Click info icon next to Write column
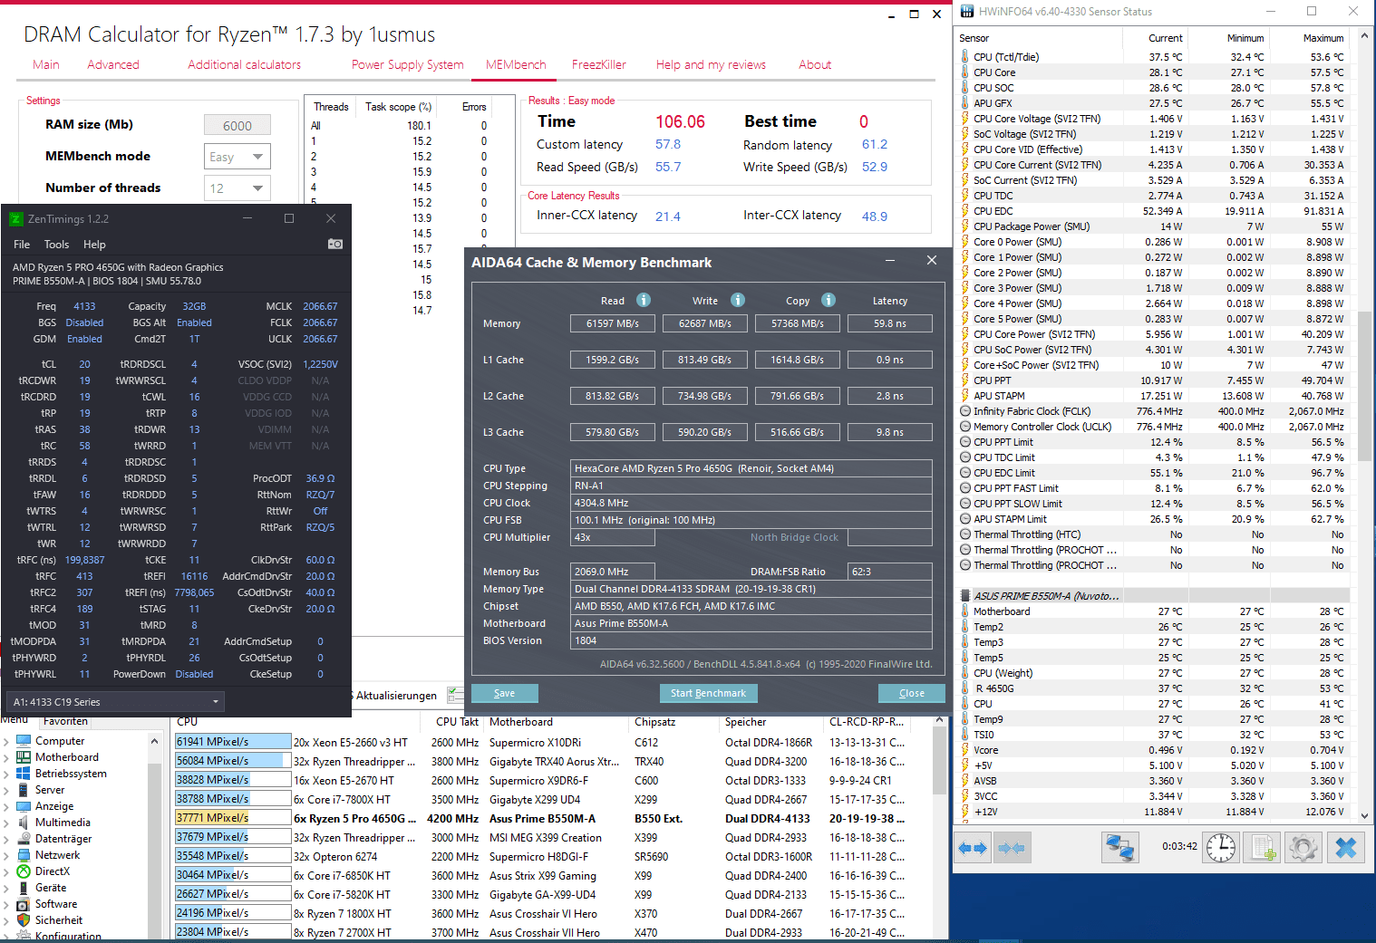Image resolution: width=1376 pixels, height=943 pixels. tap(738, 300)
